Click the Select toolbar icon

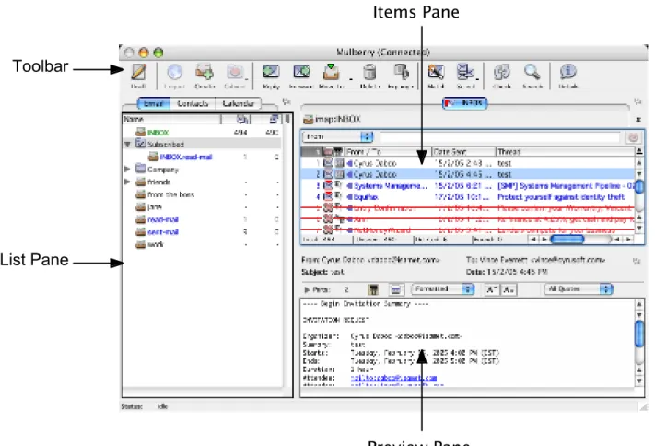(x=465, y=72)
